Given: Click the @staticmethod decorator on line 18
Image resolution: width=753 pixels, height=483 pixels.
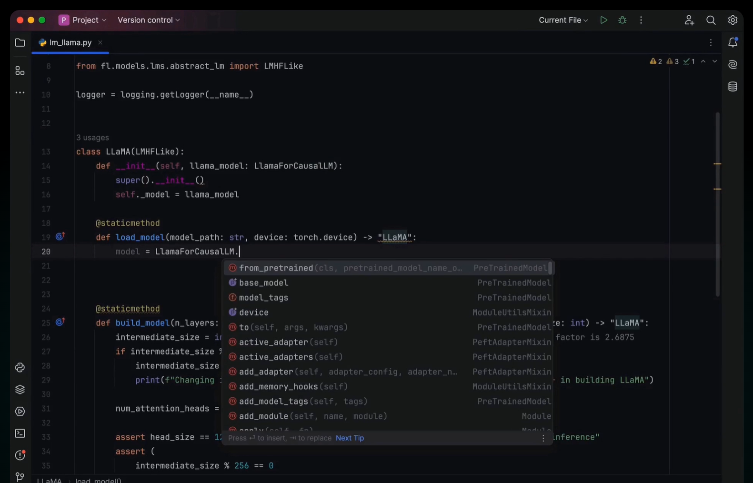Looking at the screenshot, I should [x=128, y=223].
